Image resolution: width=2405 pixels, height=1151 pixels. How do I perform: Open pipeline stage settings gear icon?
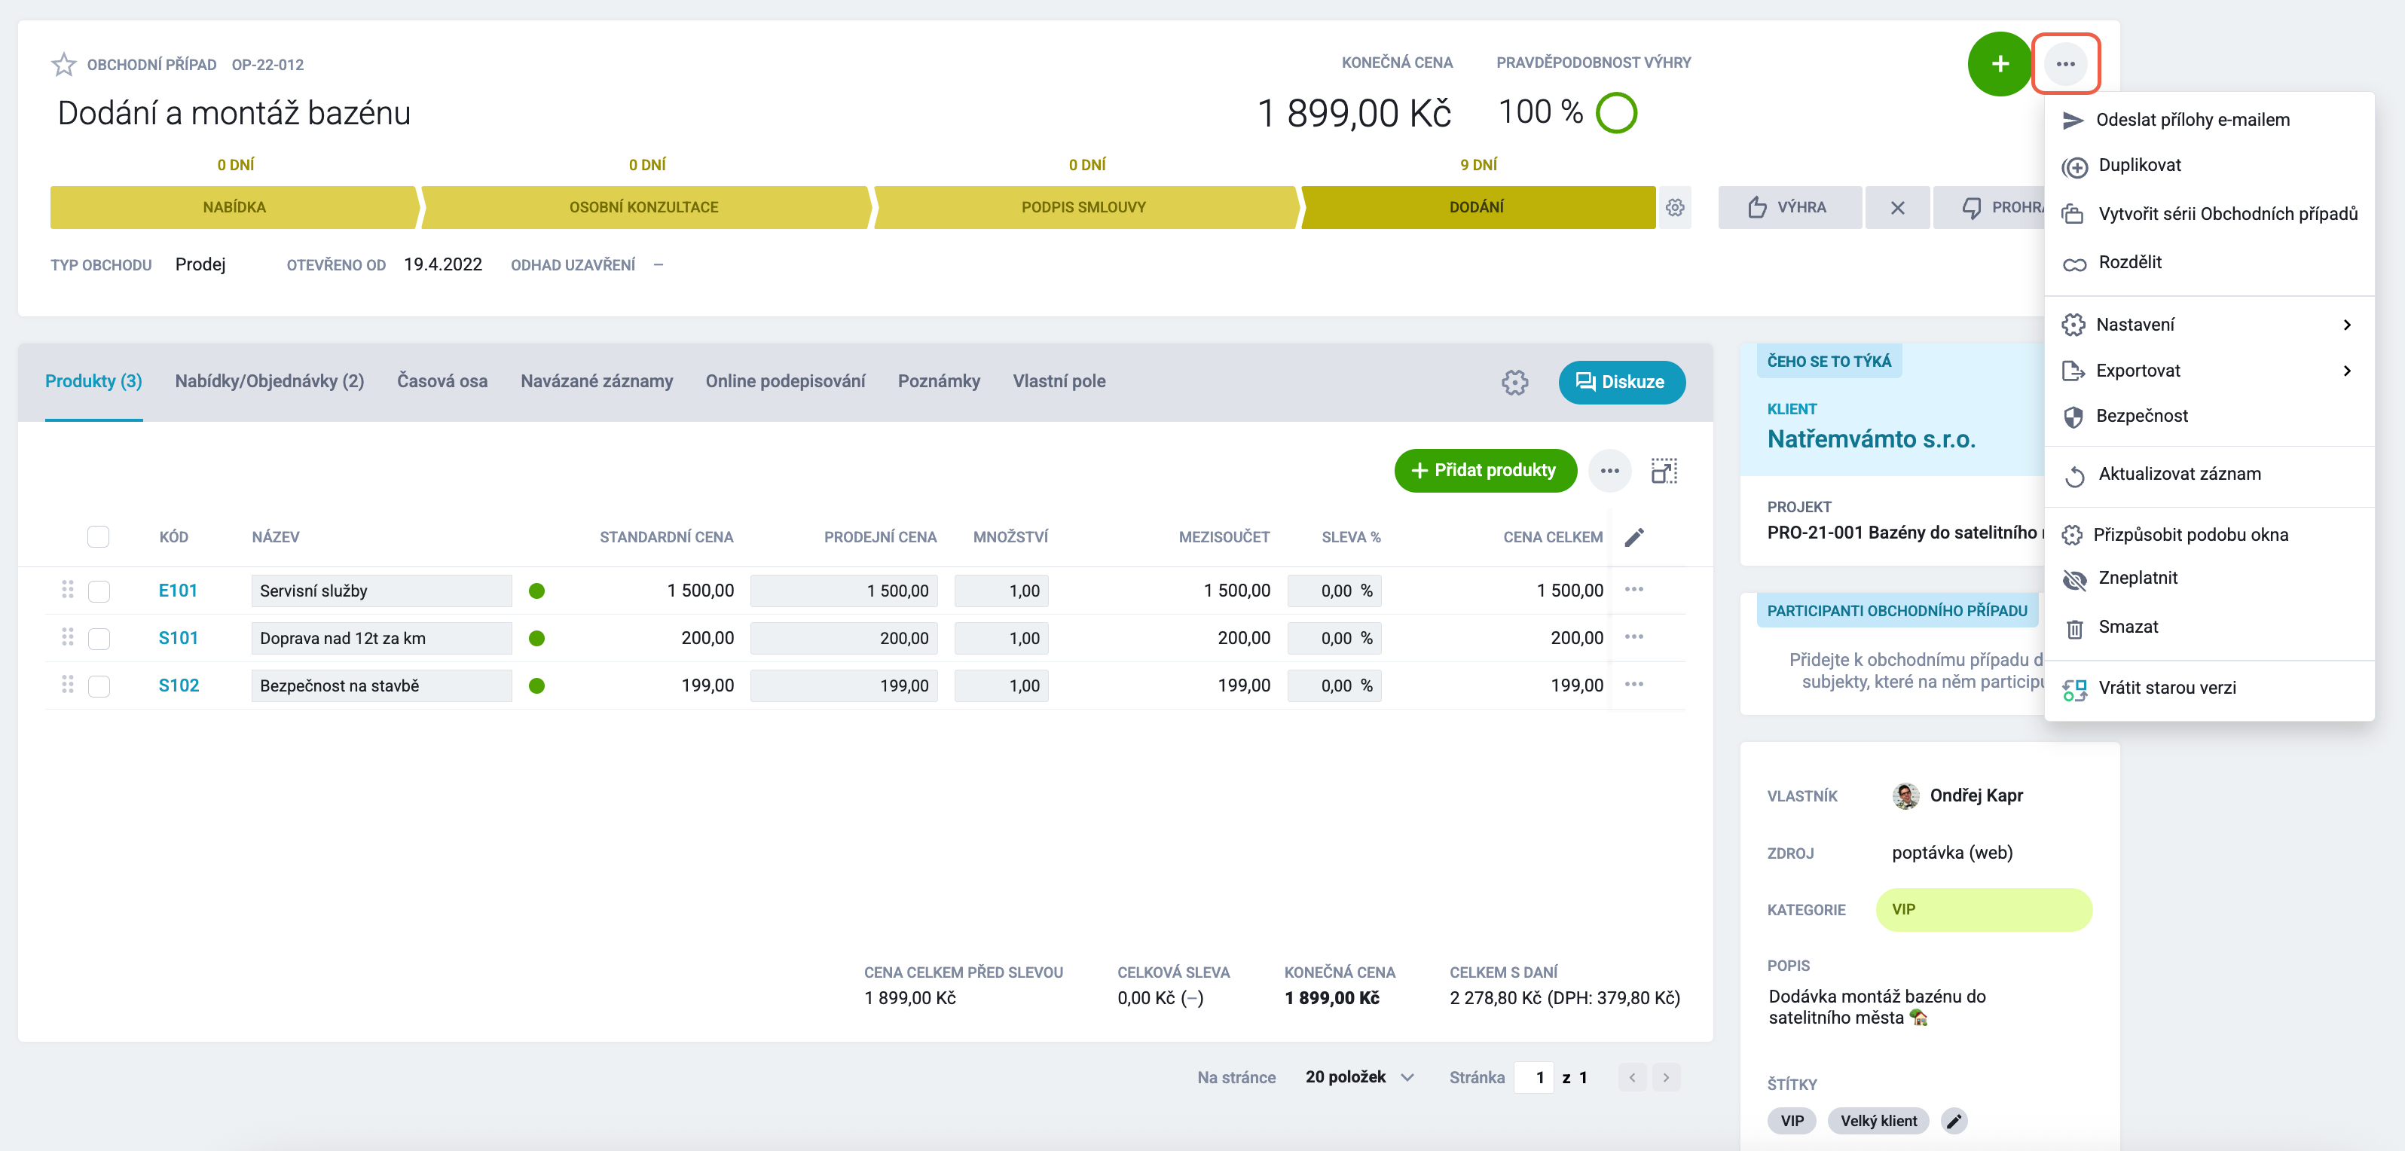(x=1675, y=207)
